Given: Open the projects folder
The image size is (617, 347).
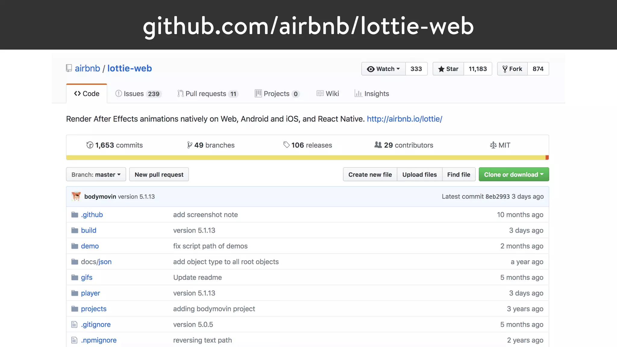Looking at the screenshot, I should (94, 309).
